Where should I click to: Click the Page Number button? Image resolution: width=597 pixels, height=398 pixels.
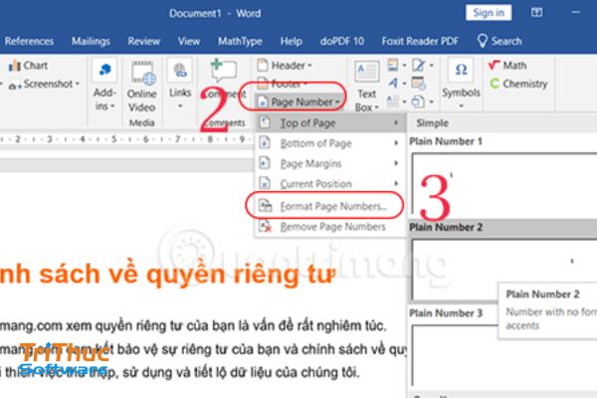click(298, 101)
